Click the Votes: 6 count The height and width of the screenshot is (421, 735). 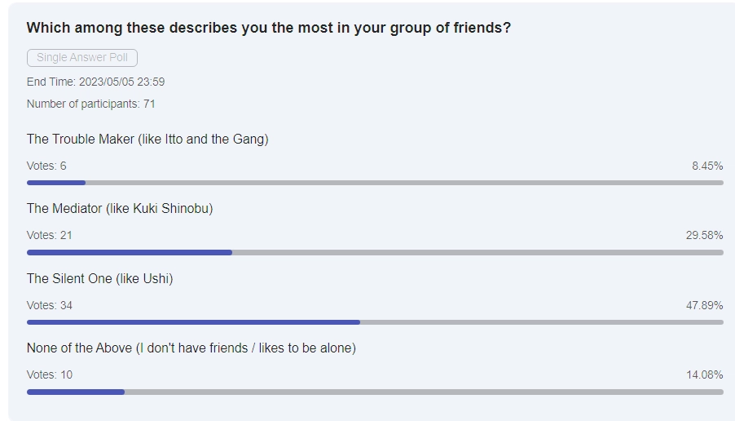click(x=46, y=166)
